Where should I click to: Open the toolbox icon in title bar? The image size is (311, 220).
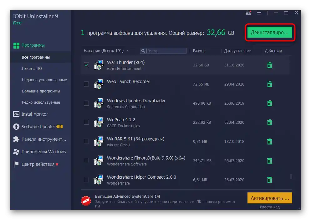(249, 13)
